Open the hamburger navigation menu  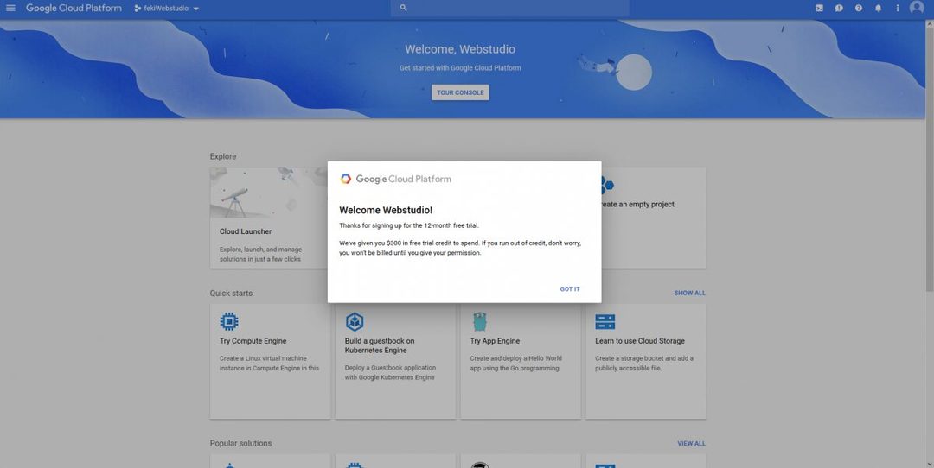click(x=10, y=9)
